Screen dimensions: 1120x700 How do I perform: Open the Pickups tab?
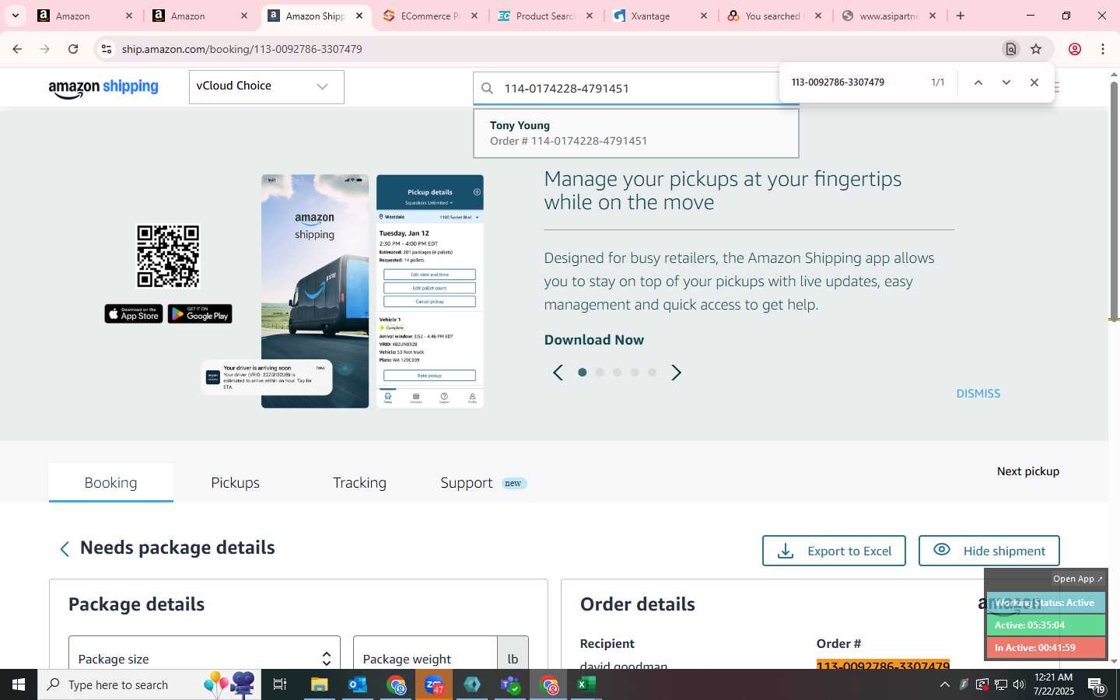(x=235, y=483)
